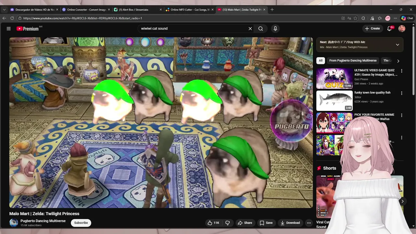Open more actions ellipsis under the video
The height and width of the screenshot is (234, 416).
[x=309, y=223]
